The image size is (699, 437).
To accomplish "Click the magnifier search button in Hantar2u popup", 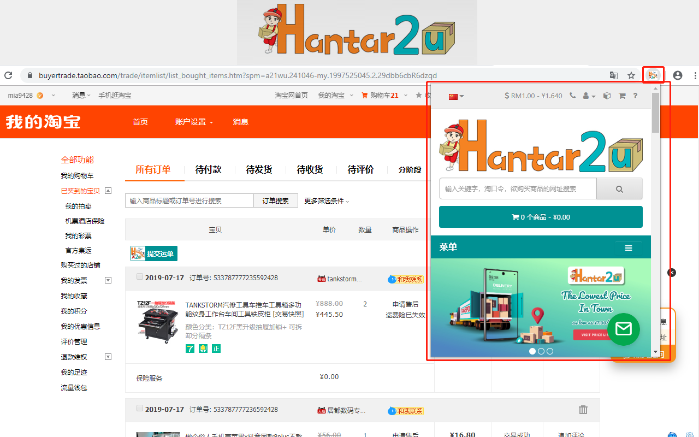I will 619,188.
